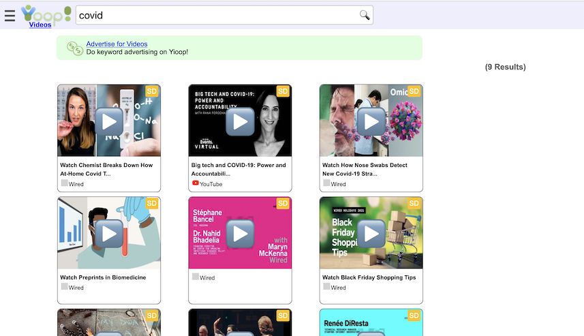Image resolution: width=584 pixels, height=336 pixels.
Task: Click SD badge on Preprints video
Action: 151,203
